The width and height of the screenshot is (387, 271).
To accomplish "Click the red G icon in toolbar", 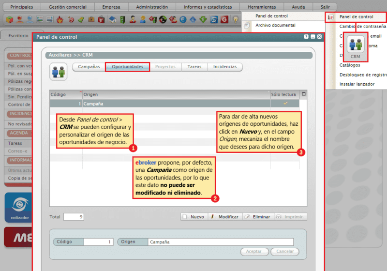I will pos(224,20).
